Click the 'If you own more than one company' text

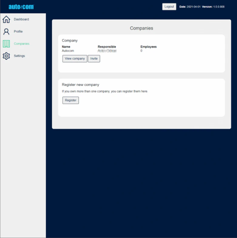105,91
